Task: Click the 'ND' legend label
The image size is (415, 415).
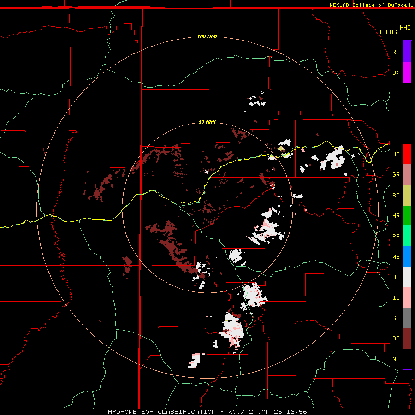Action: pos(396,359)
